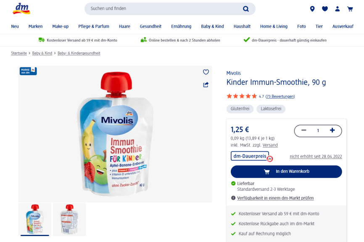Select the second product thumbnail
The width and height of the screenshot is (364, 242).
point(69,219)
